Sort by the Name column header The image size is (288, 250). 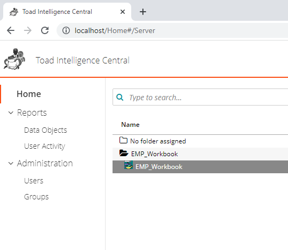[x=130, y=125]
